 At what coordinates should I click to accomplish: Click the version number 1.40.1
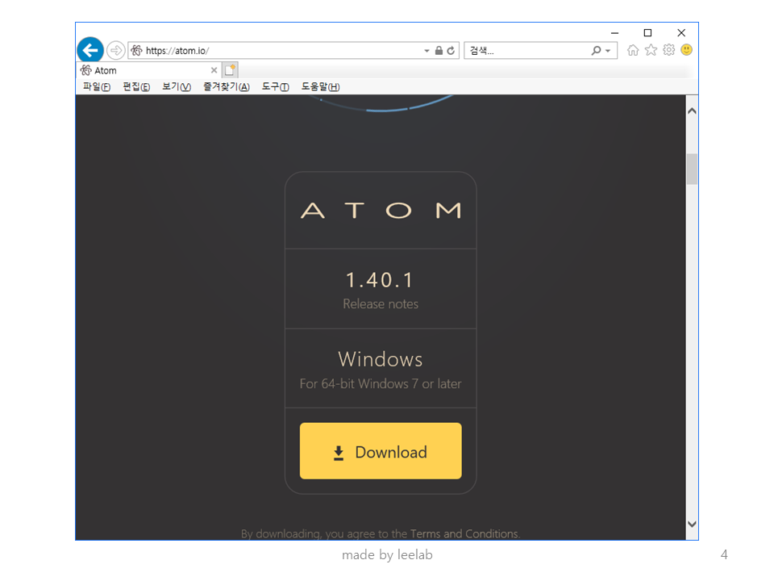click(x=380, y=280)
